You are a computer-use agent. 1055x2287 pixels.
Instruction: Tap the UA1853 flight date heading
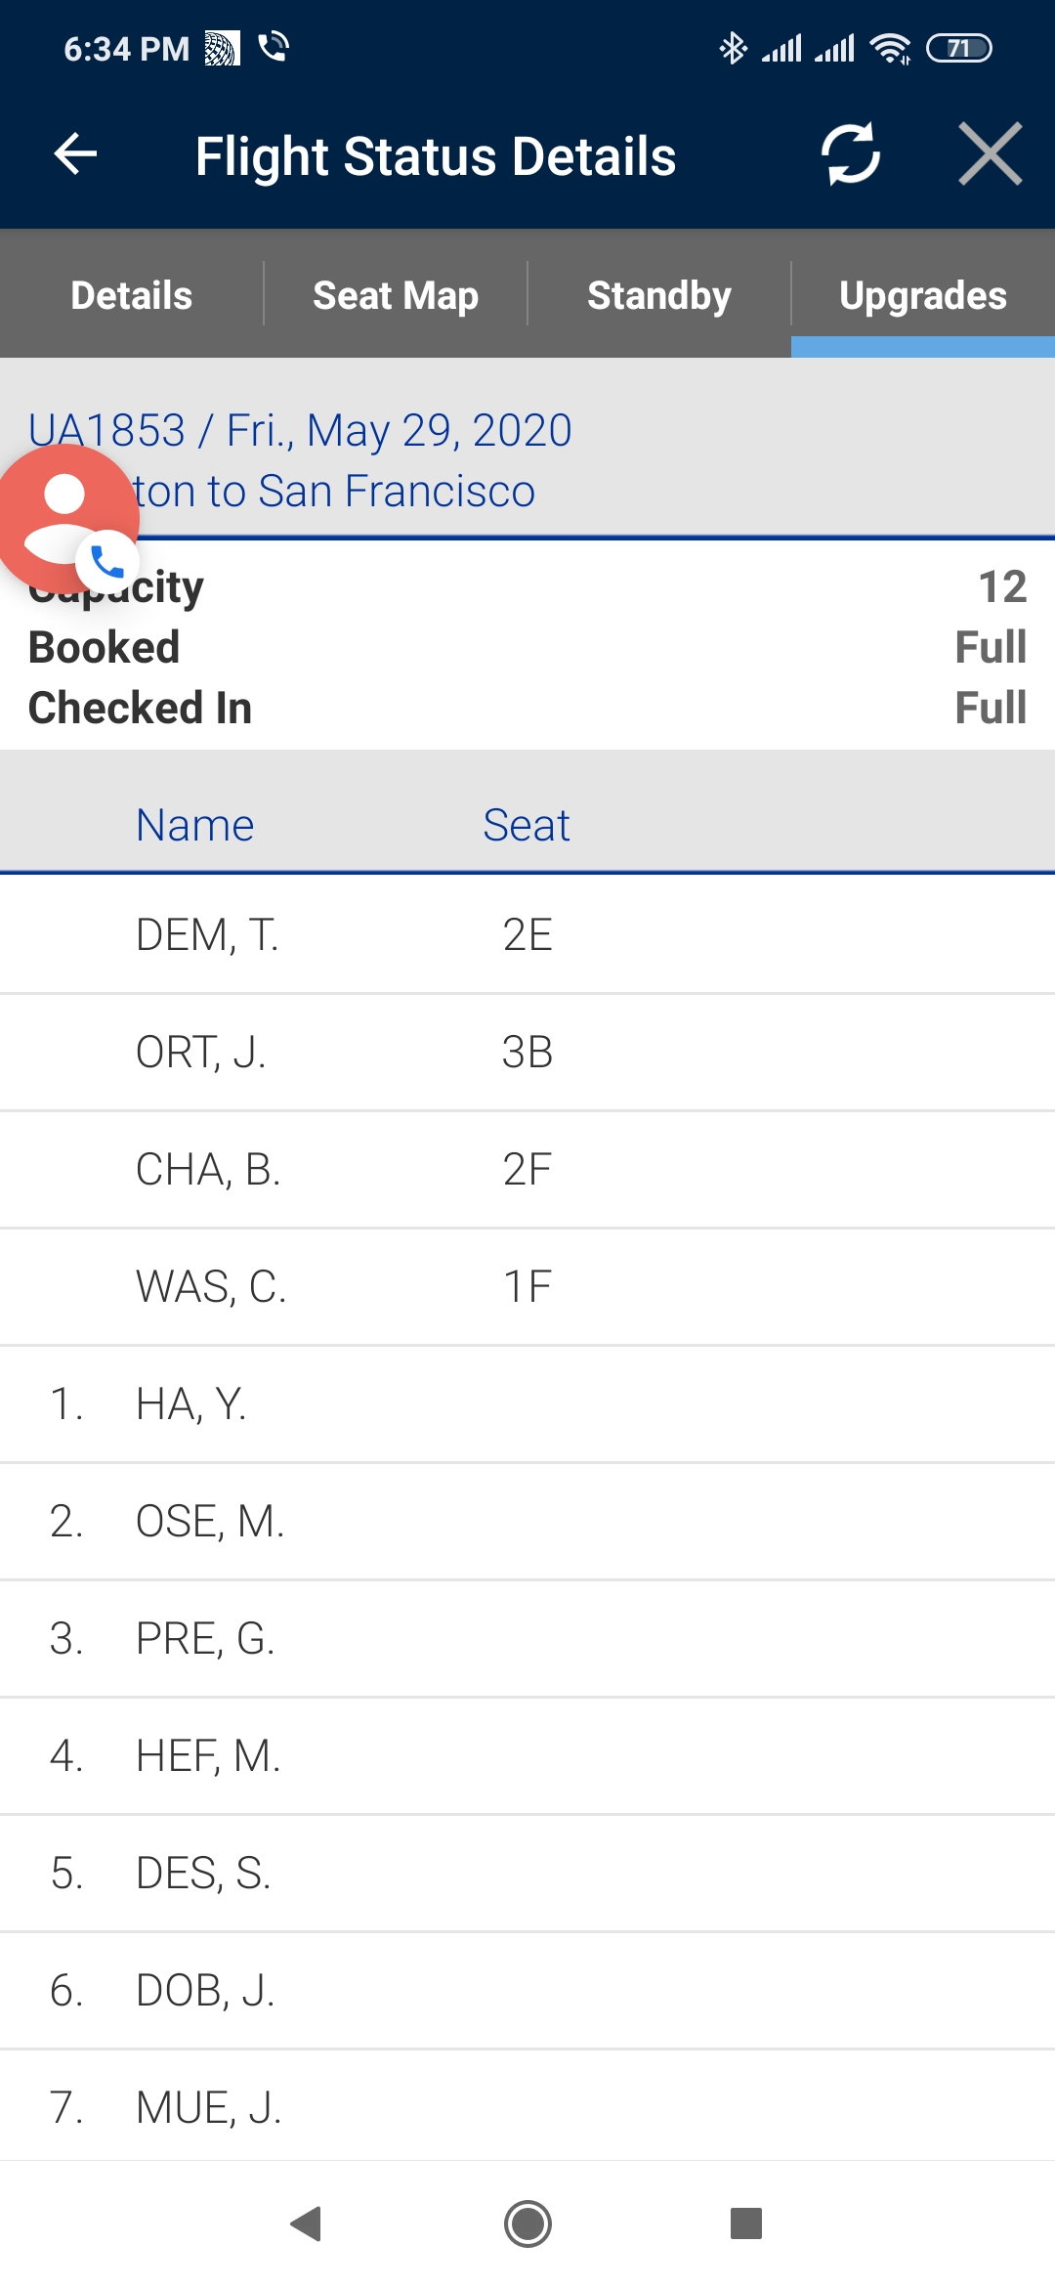click(x=301, y=430)
